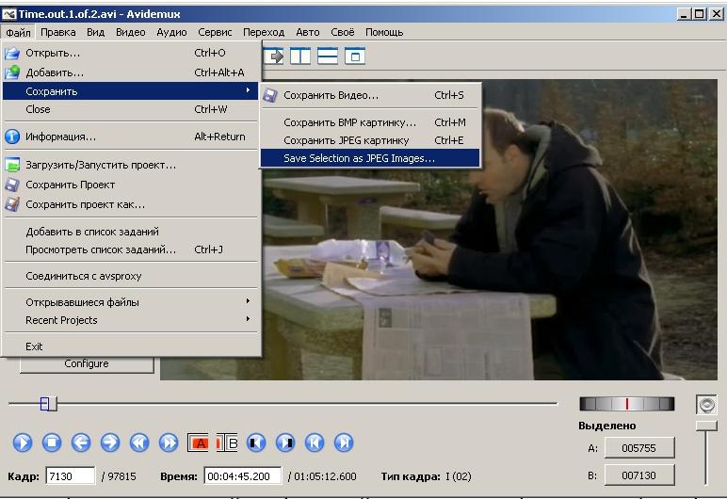
Task: Open the Видео menu
Action: [x=130, y=32]
